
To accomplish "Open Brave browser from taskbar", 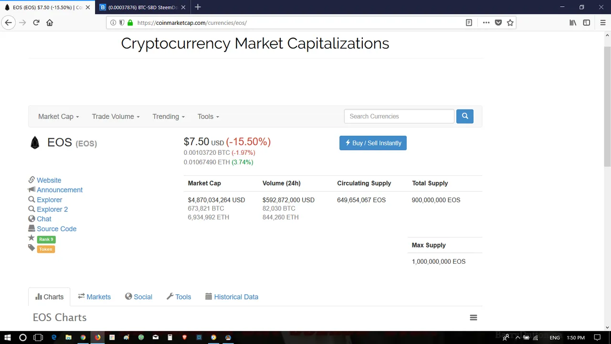I will point(184,337).
